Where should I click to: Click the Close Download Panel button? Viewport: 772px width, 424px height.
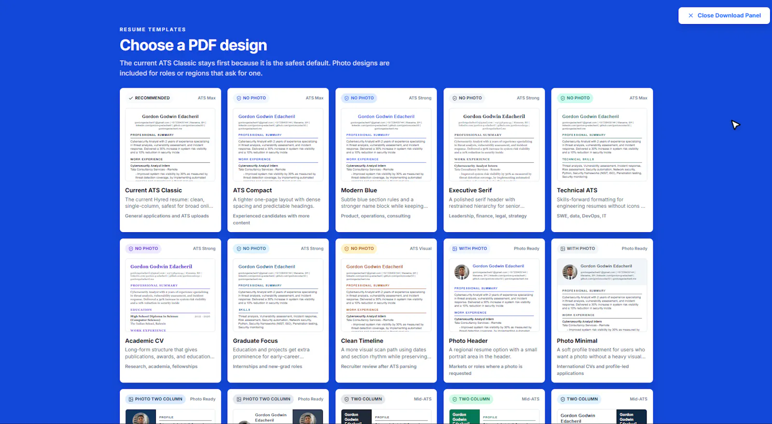tap(724, 15)
